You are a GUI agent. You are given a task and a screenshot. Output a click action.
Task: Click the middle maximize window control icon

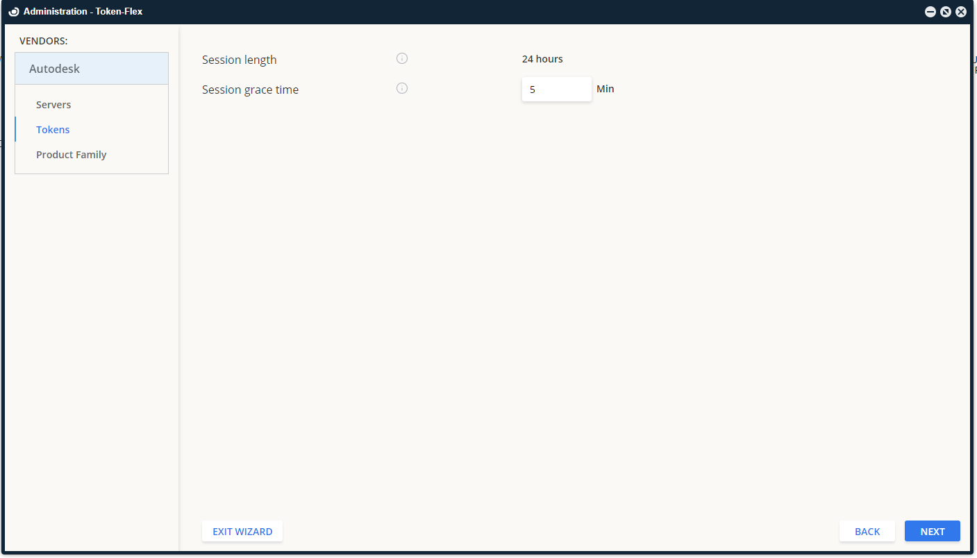click(946, 12)
